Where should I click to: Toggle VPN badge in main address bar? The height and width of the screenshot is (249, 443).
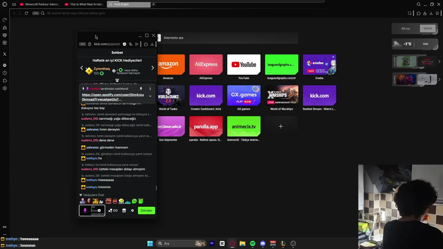click(x=36, y=13)
